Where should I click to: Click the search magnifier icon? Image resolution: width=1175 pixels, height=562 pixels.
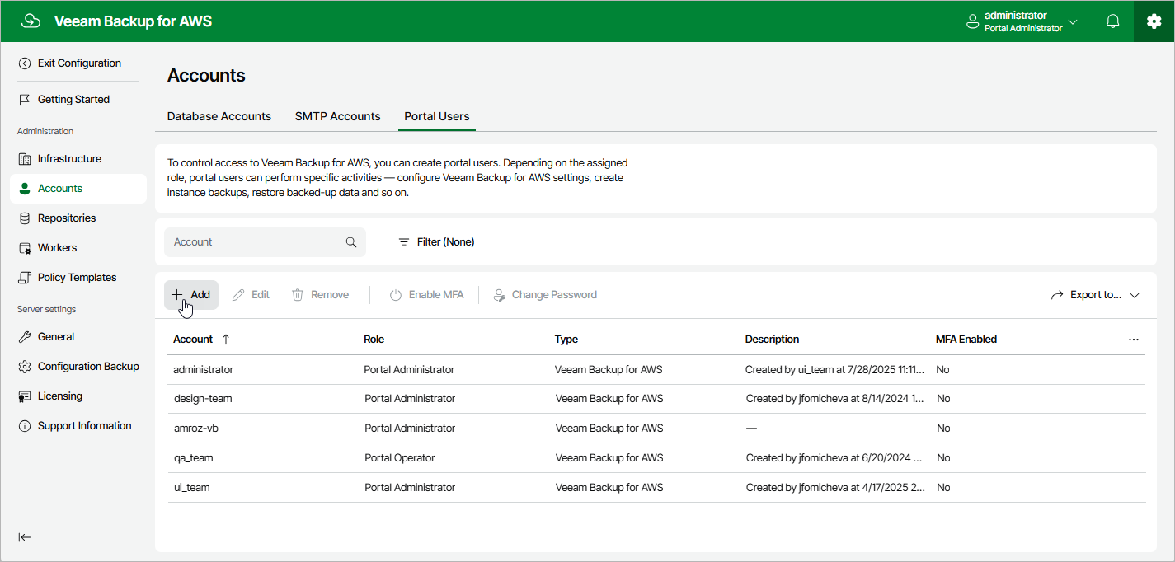(351, 242)
